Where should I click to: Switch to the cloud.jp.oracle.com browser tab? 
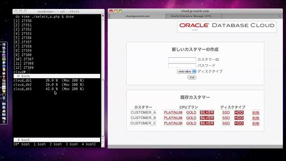(x=138, y=16)
